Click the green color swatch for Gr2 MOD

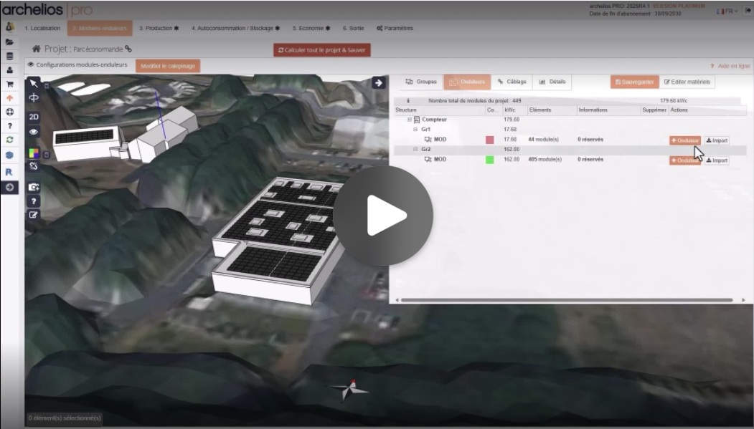point(489,160)
